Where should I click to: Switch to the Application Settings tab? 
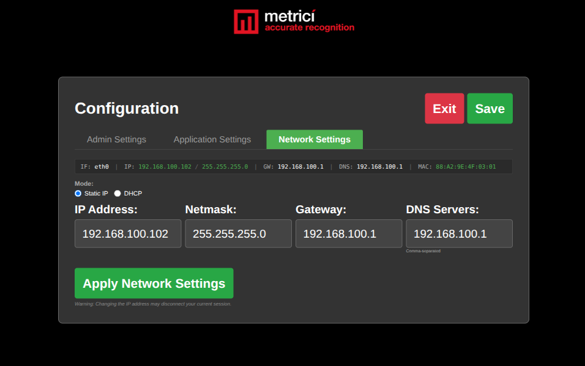(x=212, y=139)
